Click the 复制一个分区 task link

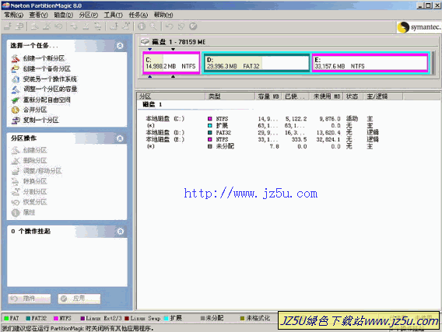tap(41, 121)
